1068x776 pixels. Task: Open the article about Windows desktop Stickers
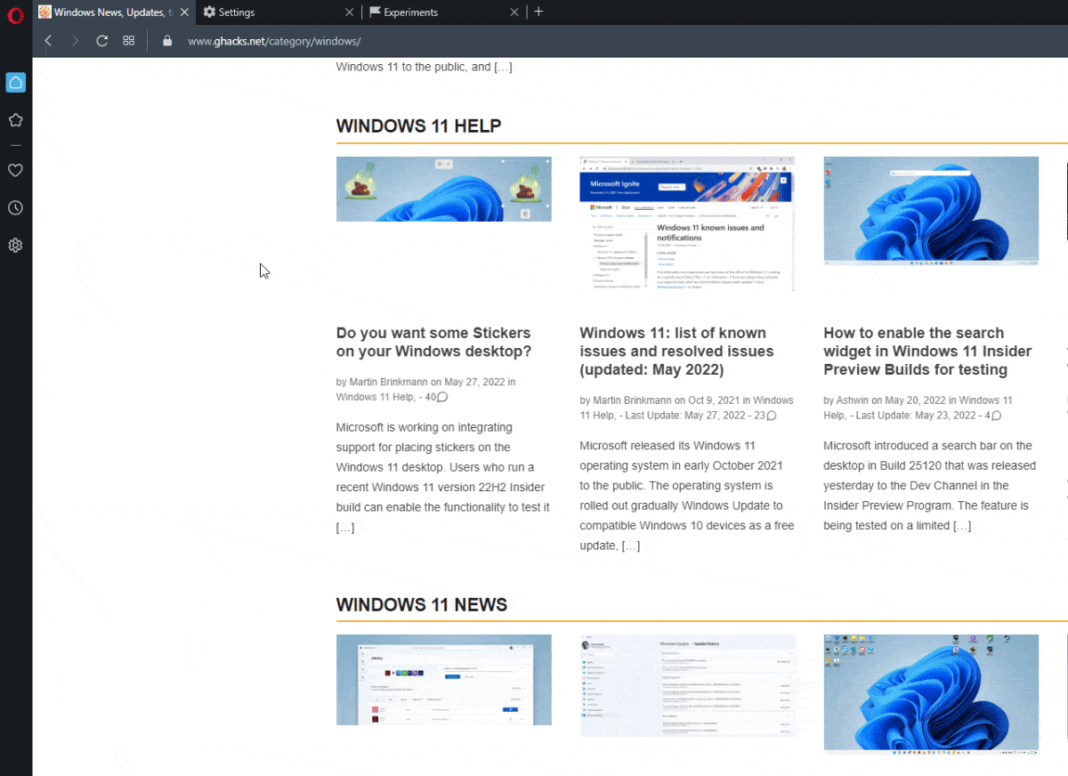click(433, 342)
